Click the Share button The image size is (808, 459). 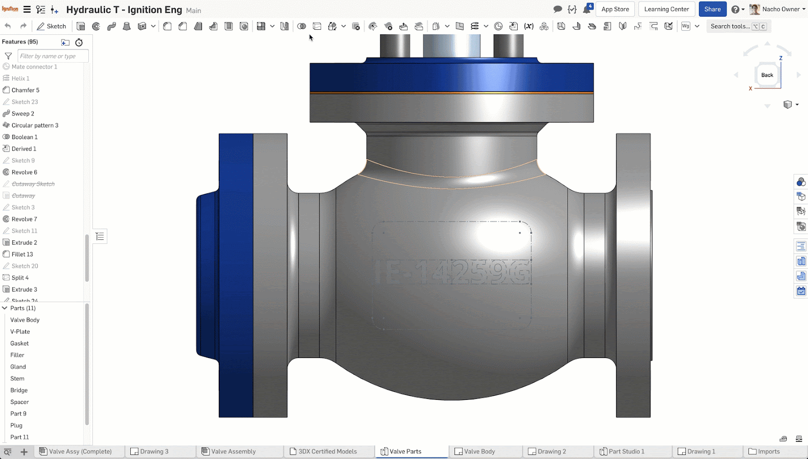click(x=712, y=9)
